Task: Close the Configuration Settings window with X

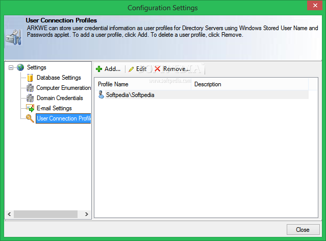Action: (x=315, y=5)
